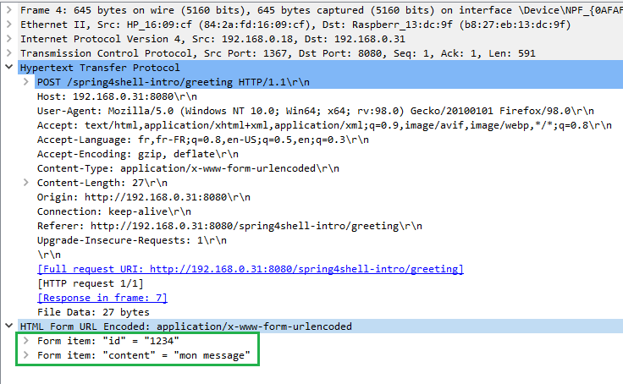Select the Content-Length: 27 line
Screen dimensions: 623x384
click(x=102, y=183)
